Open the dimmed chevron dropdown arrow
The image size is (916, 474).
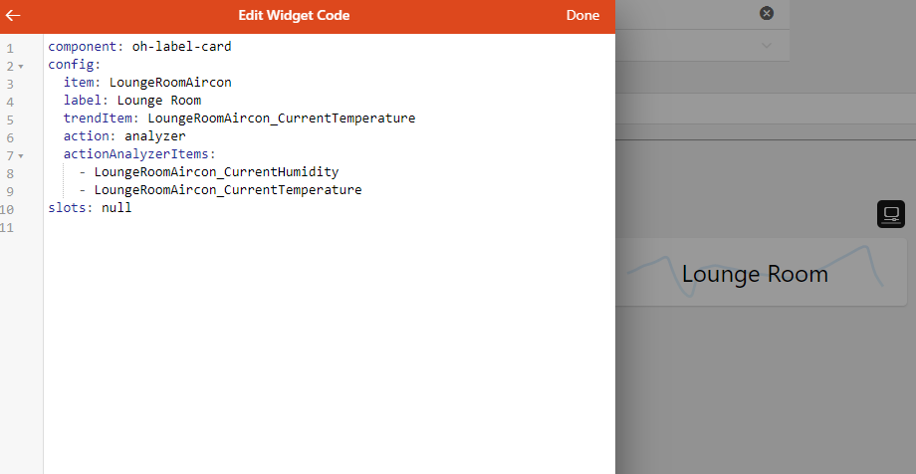point(766,45)
